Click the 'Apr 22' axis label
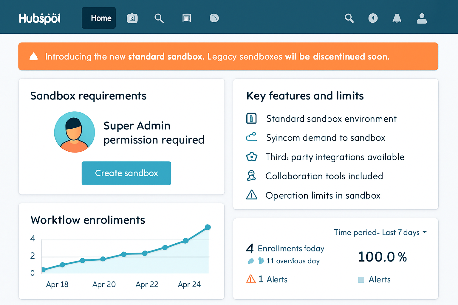 [147, 284]
